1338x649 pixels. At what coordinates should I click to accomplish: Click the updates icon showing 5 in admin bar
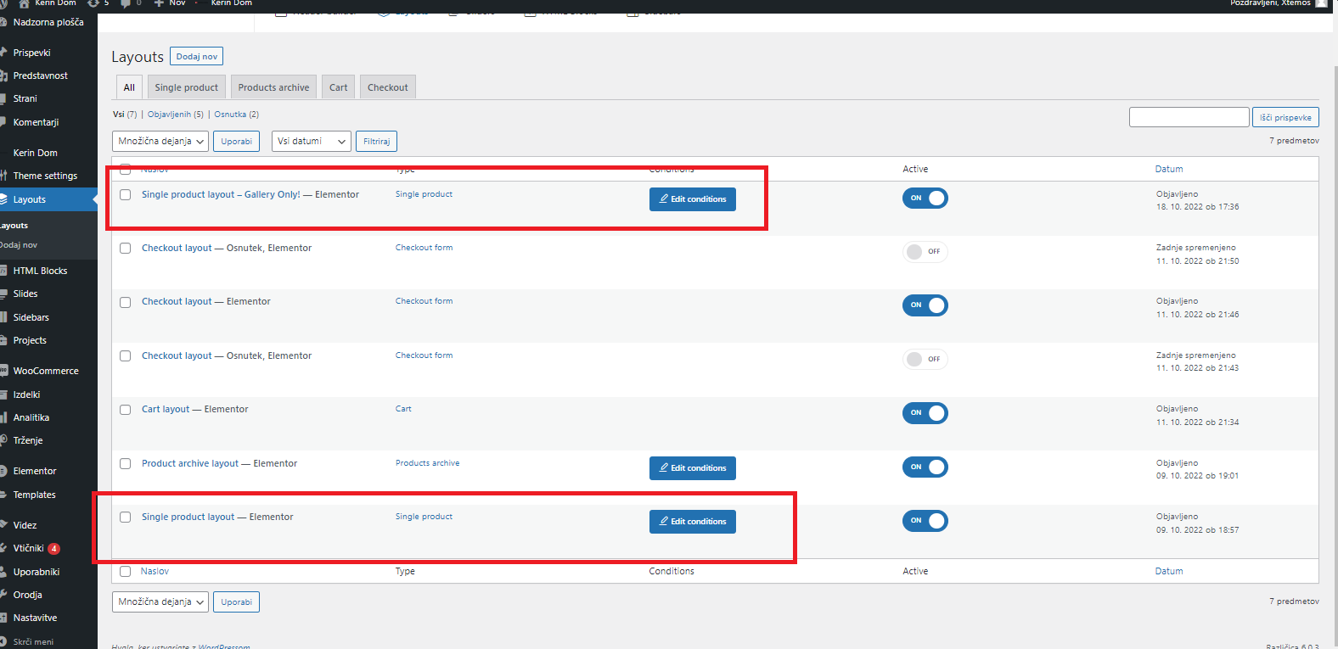pos(93,3)
